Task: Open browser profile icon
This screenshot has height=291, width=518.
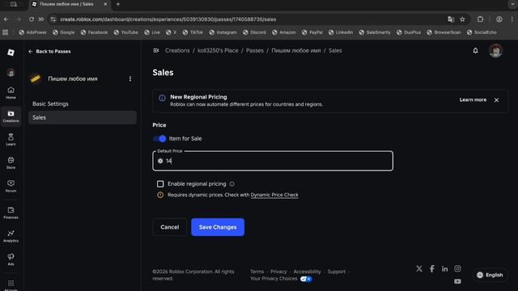Action: click(499, 19)
